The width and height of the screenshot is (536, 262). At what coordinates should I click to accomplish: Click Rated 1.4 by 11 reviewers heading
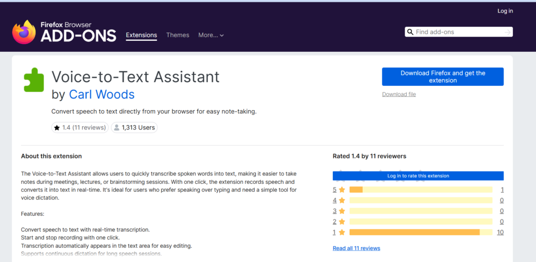tap(370, 156)
